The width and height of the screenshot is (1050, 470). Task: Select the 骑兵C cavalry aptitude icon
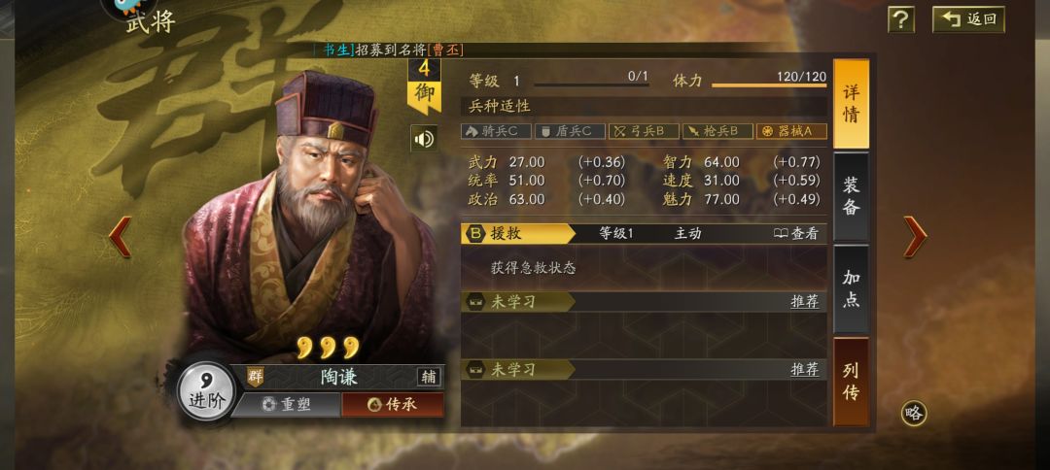(496, 131)
